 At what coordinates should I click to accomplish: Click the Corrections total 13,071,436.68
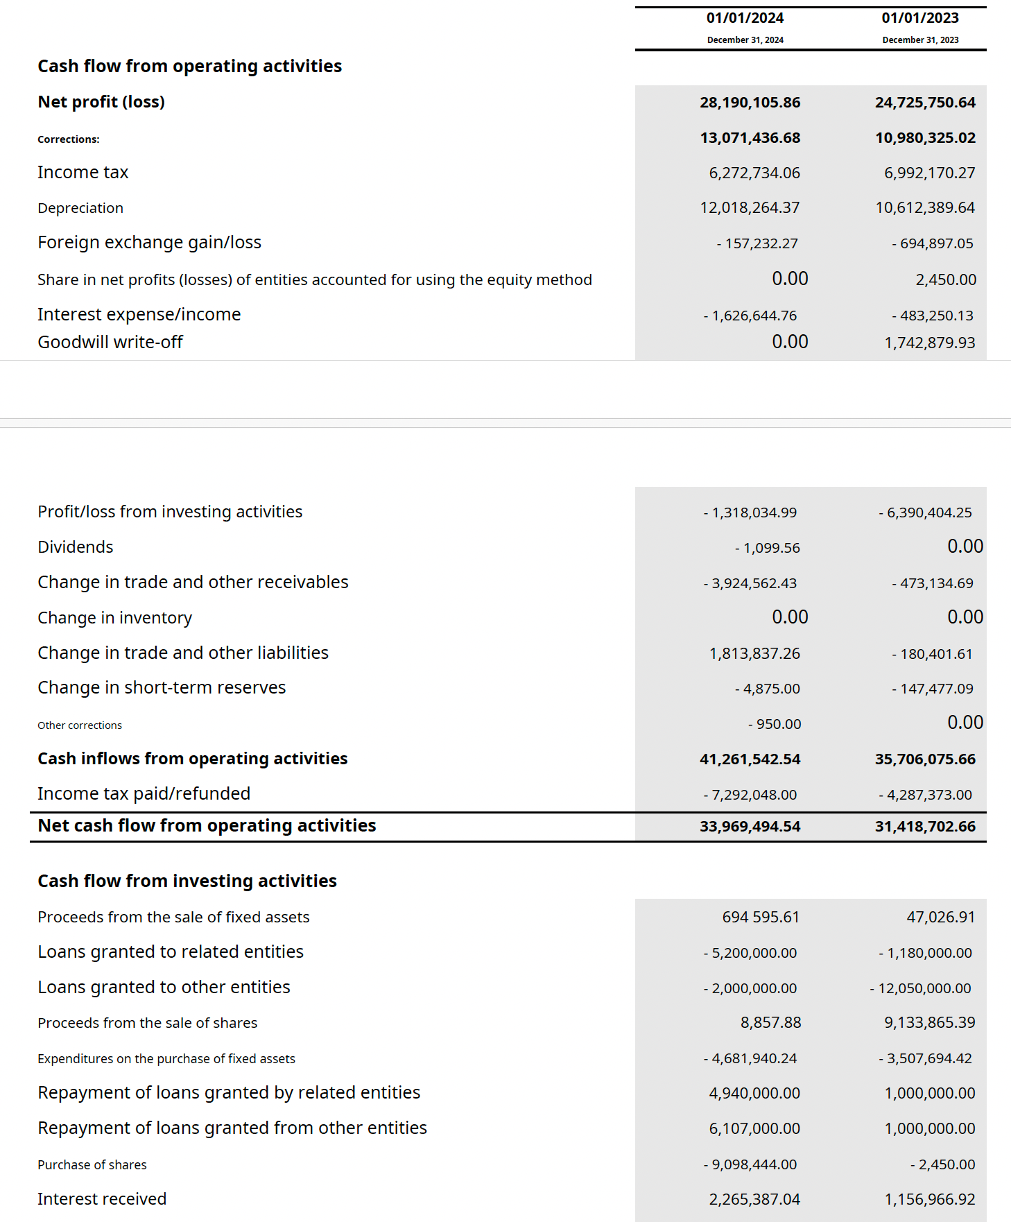750,138
